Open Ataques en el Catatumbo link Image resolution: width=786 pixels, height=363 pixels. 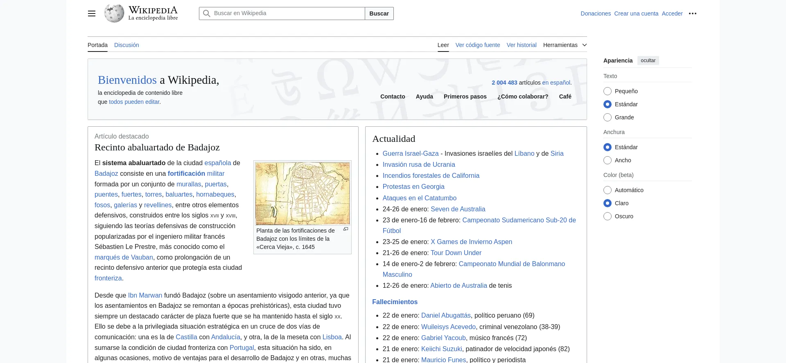pos(420,198)
